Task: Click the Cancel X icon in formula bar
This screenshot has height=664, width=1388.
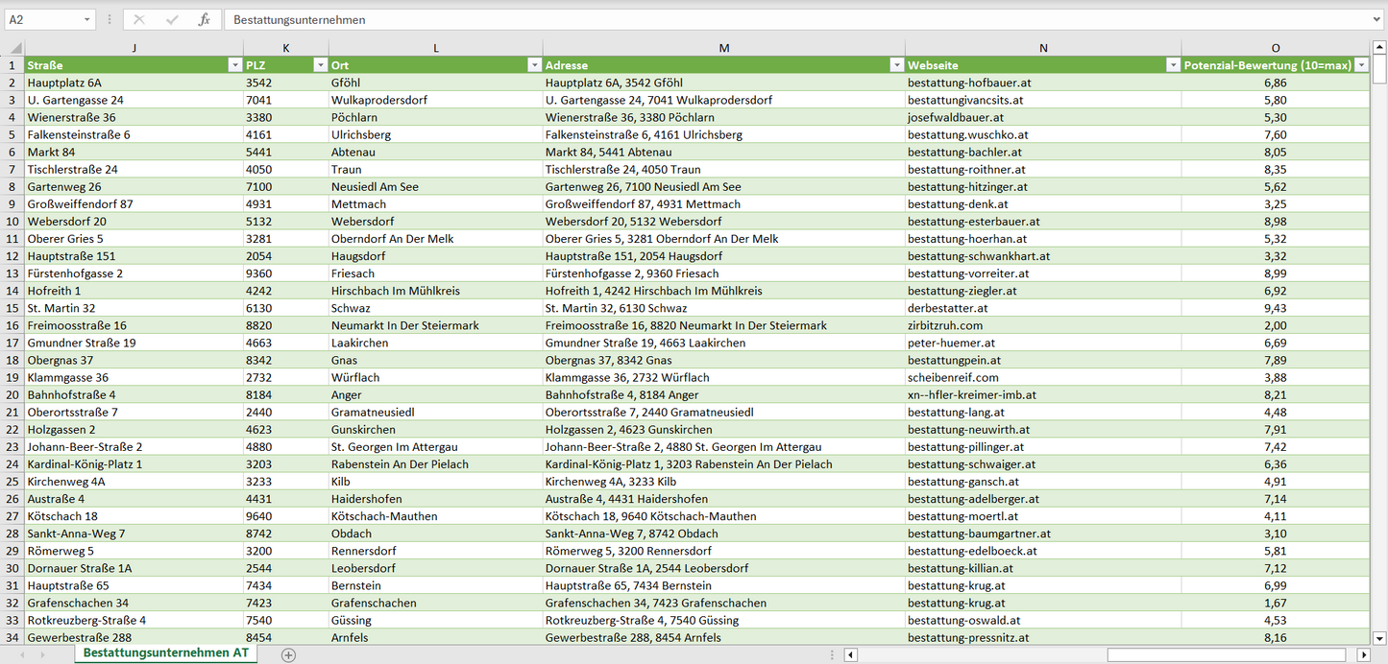Action: coord(139,19)
